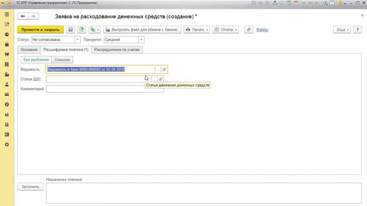
Task: Open selection list for Ведомость field
Action: (158, 70)
